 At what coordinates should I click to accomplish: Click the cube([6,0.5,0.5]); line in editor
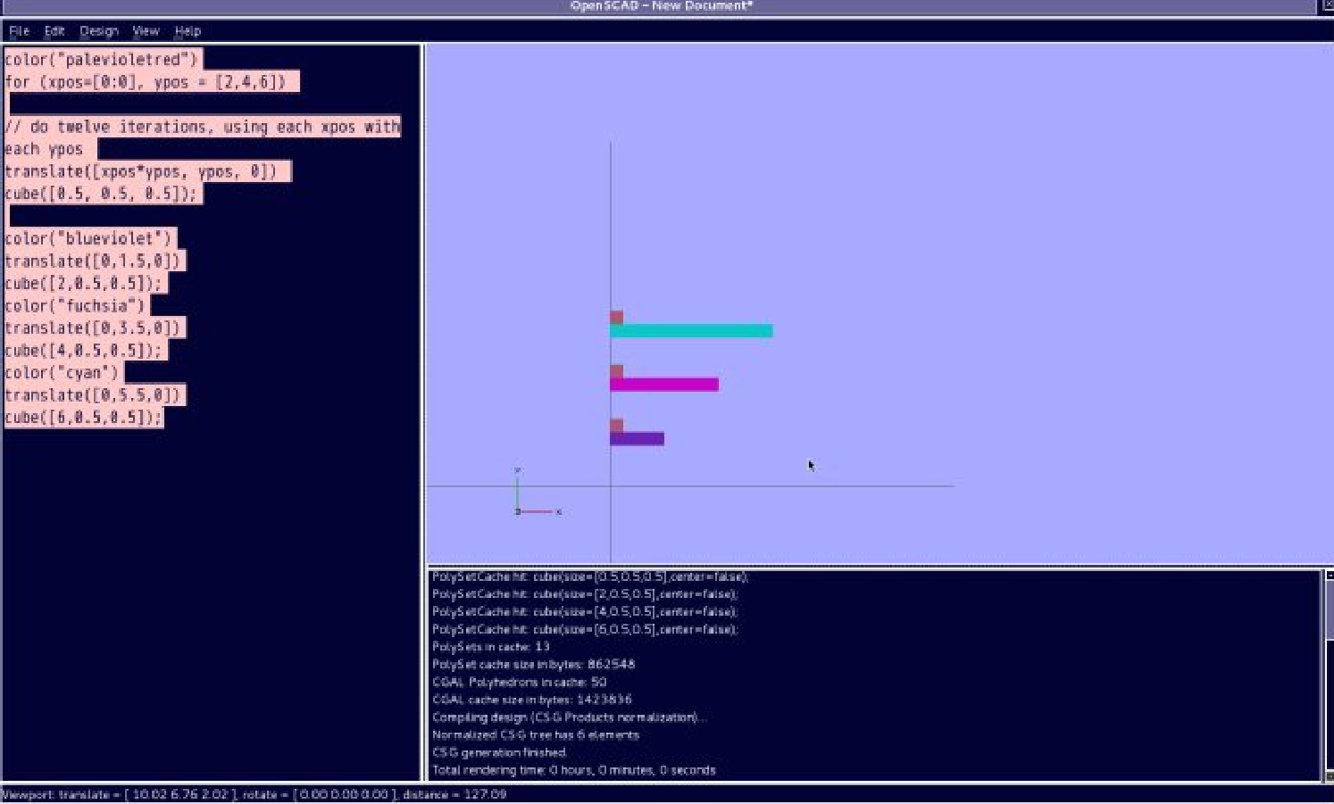click(84, 418)
